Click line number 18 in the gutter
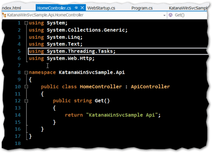Viewport: 212px width, 153px height. [18, 143]
